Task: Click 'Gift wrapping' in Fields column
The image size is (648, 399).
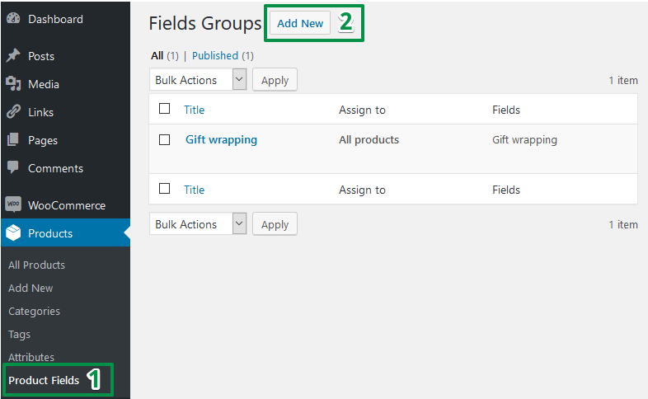Action: pos(524,139)
